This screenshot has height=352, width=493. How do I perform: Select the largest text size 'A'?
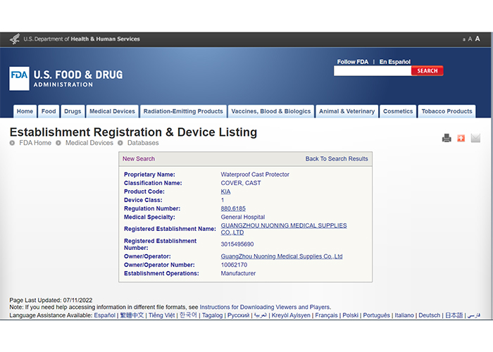(478, 39)
